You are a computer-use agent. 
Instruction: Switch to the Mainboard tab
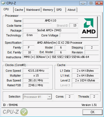coord(33,10)
